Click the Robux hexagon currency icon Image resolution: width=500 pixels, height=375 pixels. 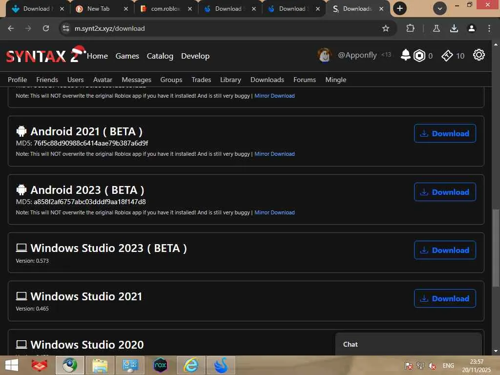[419, 56]
